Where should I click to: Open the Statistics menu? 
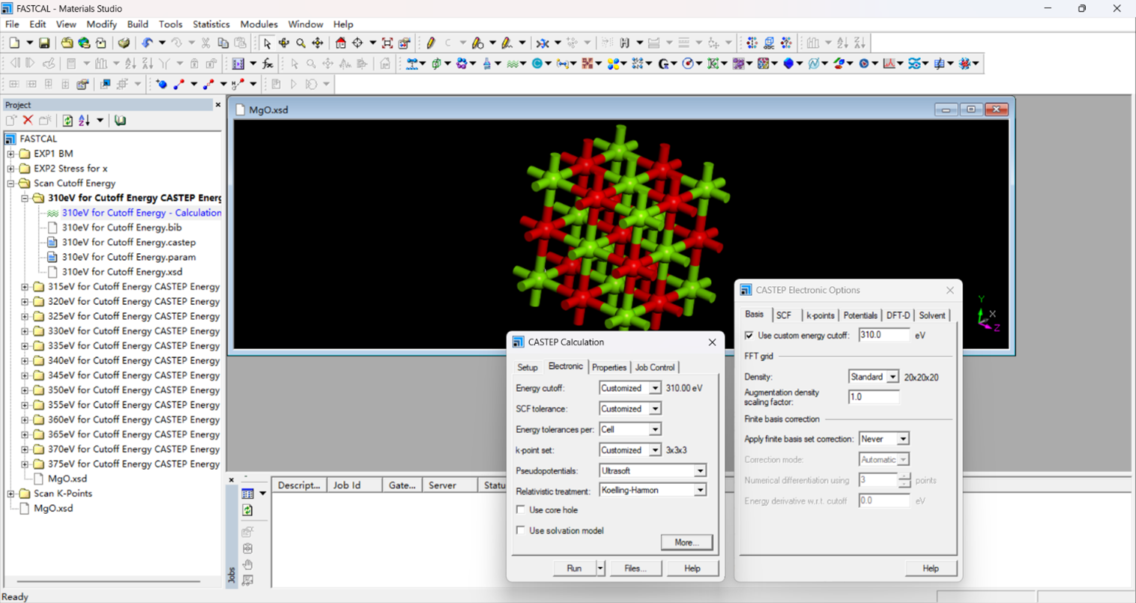point(211,24)
